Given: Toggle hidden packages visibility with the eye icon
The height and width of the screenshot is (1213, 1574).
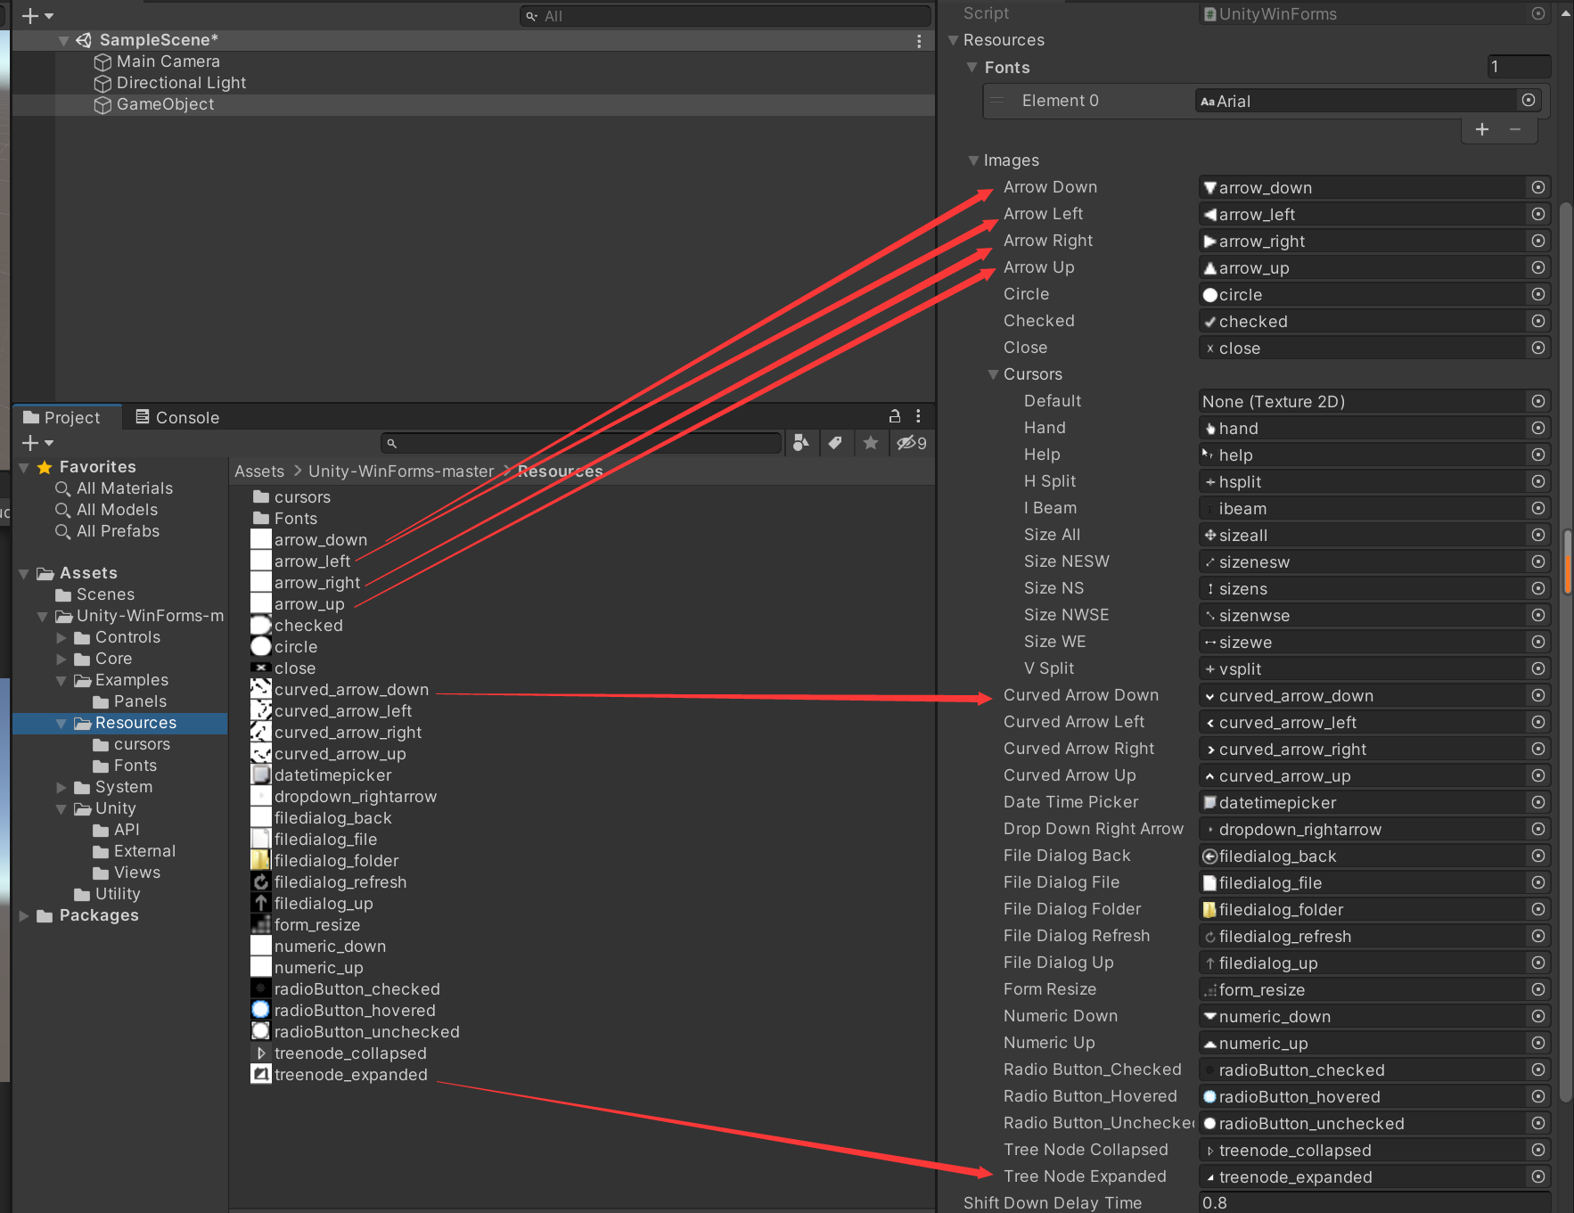Looking at the screenshot, I should click(x=904, y=443).
